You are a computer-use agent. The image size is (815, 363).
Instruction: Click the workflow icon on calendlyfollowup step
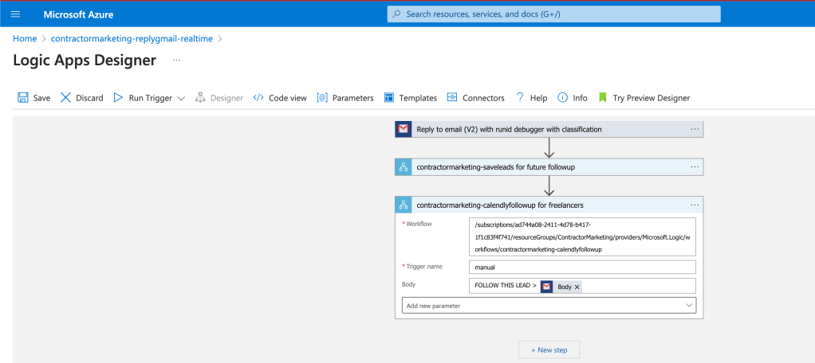[x=404, y=205]
